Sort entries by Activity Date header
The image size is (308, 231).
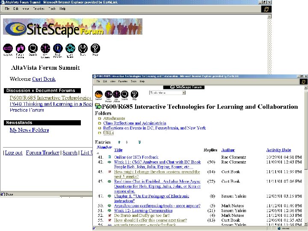click(x=278, y=150)
